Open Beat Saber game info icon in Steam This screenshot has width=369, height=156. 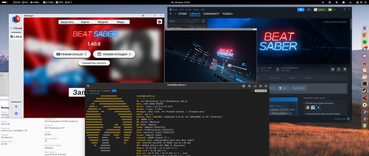coord(339,69)
